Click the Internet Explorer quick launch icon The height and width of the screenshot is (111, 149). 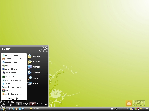(13, 109)
